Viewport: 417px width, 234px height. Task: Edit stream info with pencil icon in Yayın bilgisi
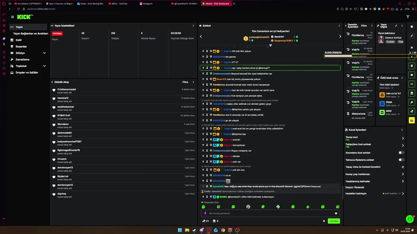396,26
